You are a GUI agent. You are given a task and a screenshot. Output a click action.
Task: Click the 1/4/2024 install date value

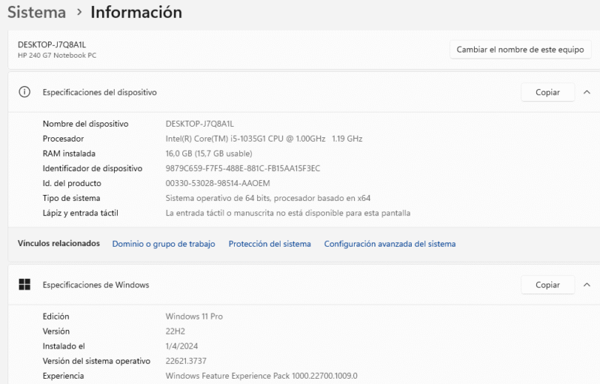point(181,346)
